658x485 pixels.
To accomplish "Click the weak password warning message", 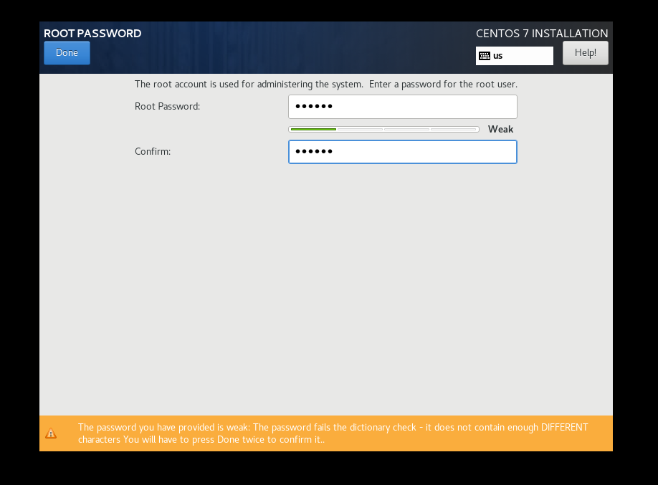I will pyautogui.click(x=333, y=433).
